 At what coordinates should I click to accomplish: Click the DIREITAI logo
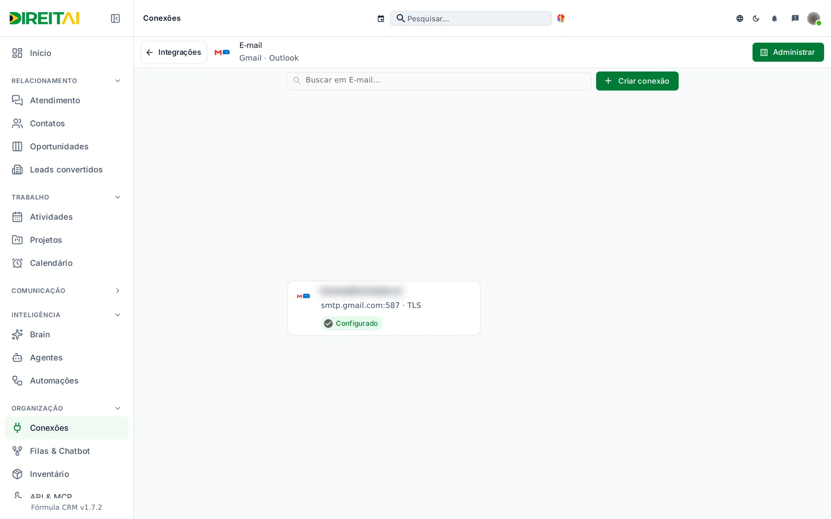44,18
